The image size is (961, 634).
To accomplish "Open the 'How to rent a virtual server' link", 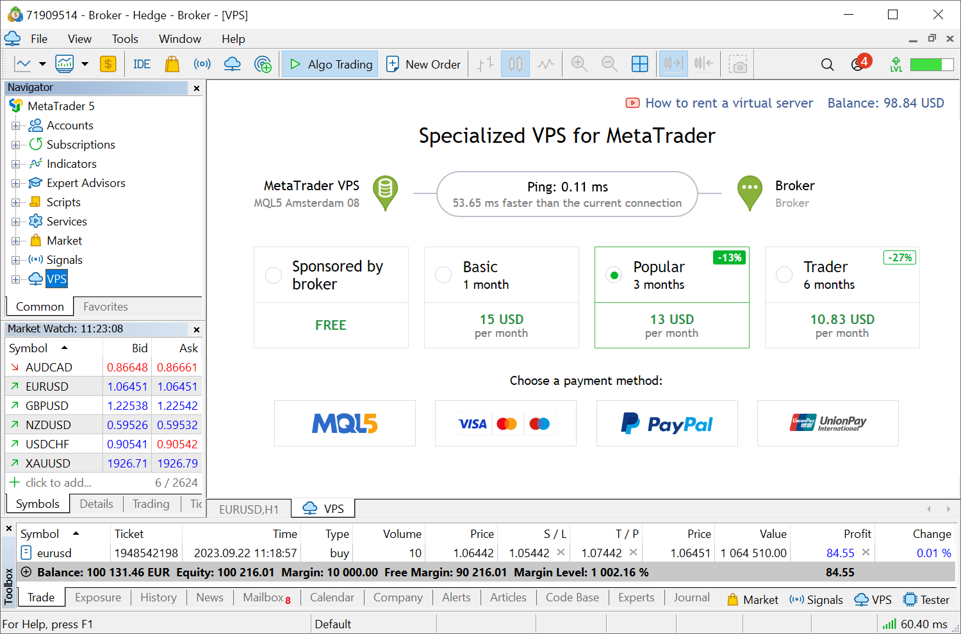I will pos(728,102).
